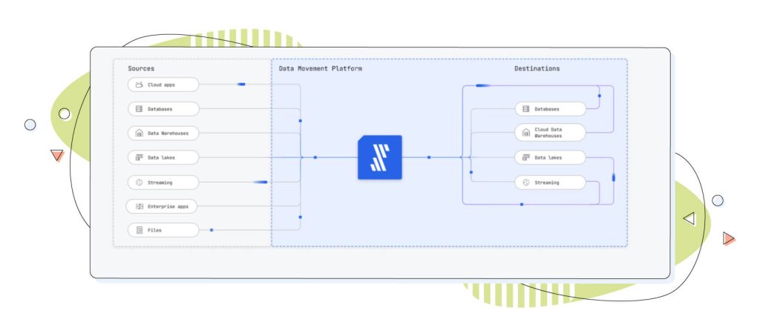Click the Files source pill
Screen dimensions: 760x325
163,230
